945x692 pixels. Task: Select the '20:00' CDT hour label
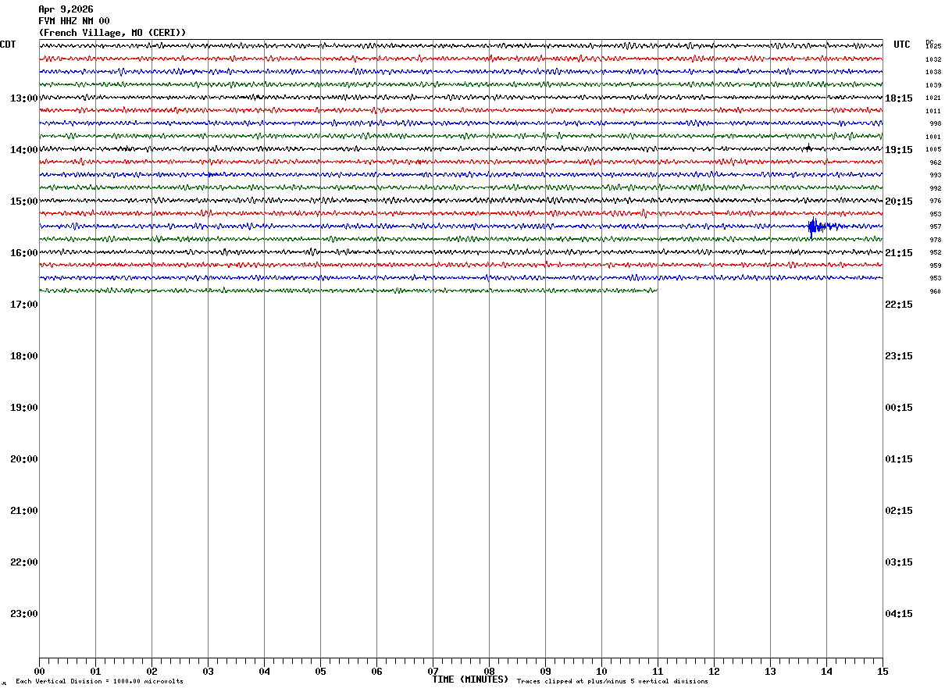coord(24,459)
